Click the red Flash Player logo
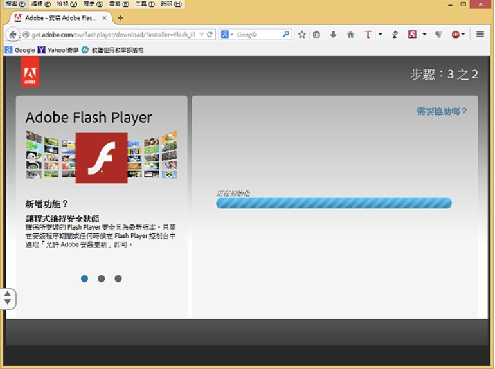495x369 pixels. 102,158
